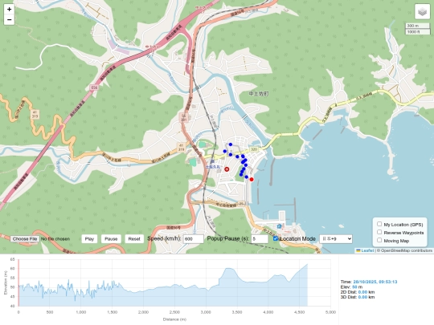Click the harbor building icon near the port
The height and width of the screenshot is (325, 434).
pyautogui.click(x=279, y=226)
